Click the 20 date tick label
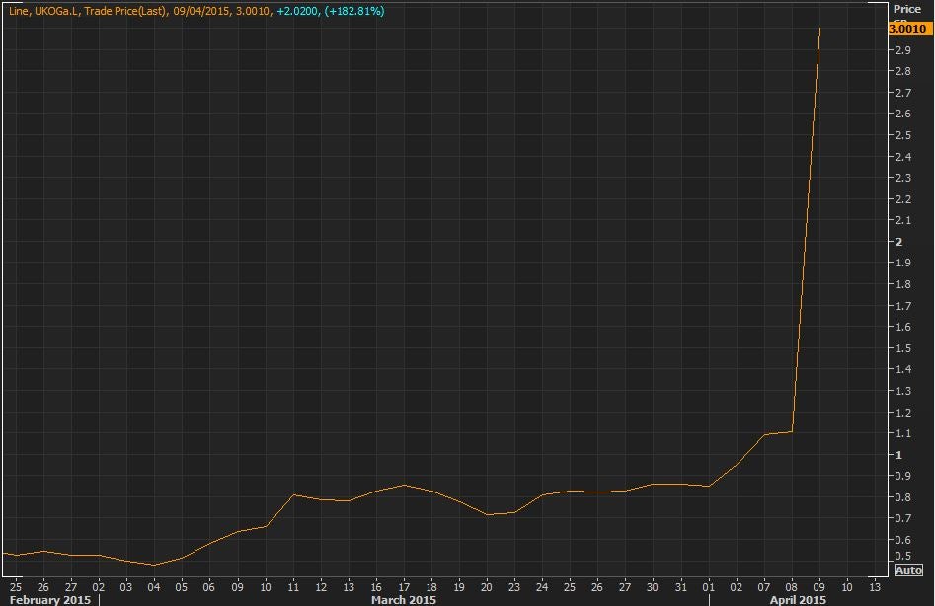The width and height of the screenshot is (935, 606). 487,587
